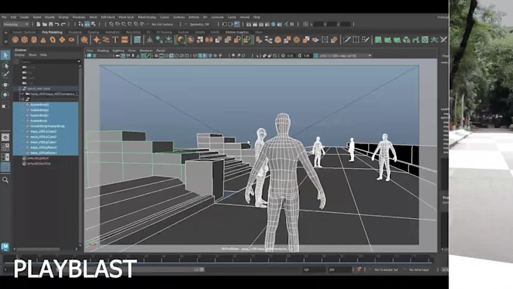
Task: Click the green UV Editor shelf icon
Action: (x=425, y=40)
